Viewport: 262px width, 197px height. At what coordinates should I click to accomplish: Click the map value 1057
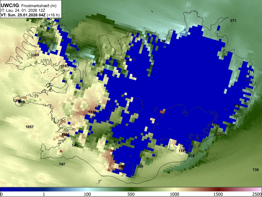(x=30, y=127)
